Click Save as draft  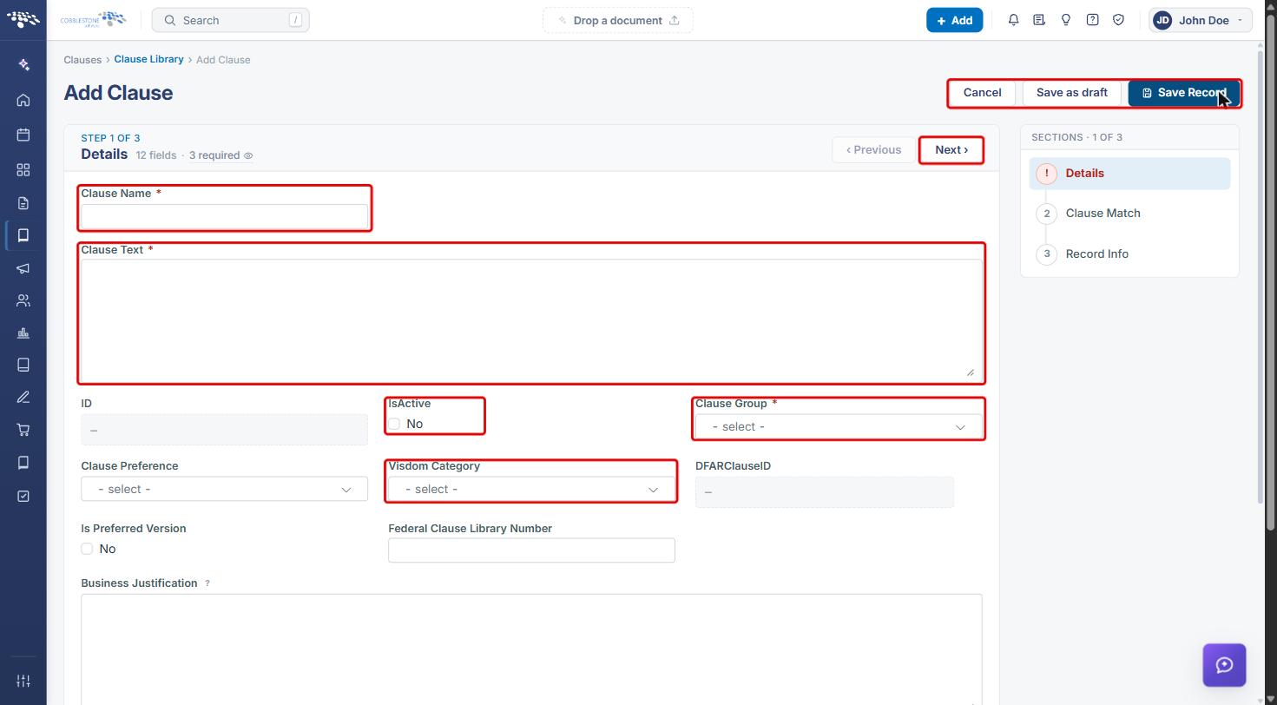click(x=1071, y=93)
